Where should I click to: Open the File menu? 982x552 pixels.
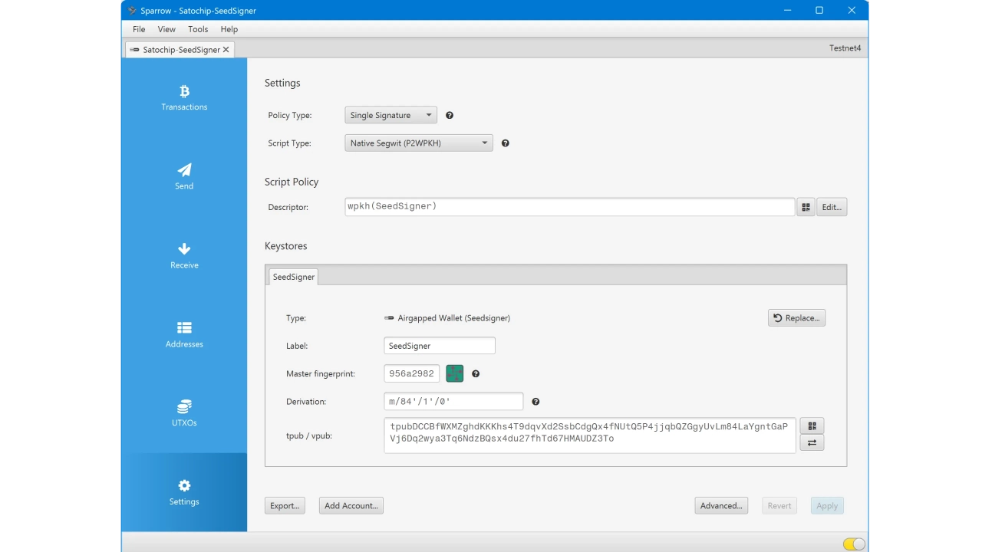coord(139,29)
